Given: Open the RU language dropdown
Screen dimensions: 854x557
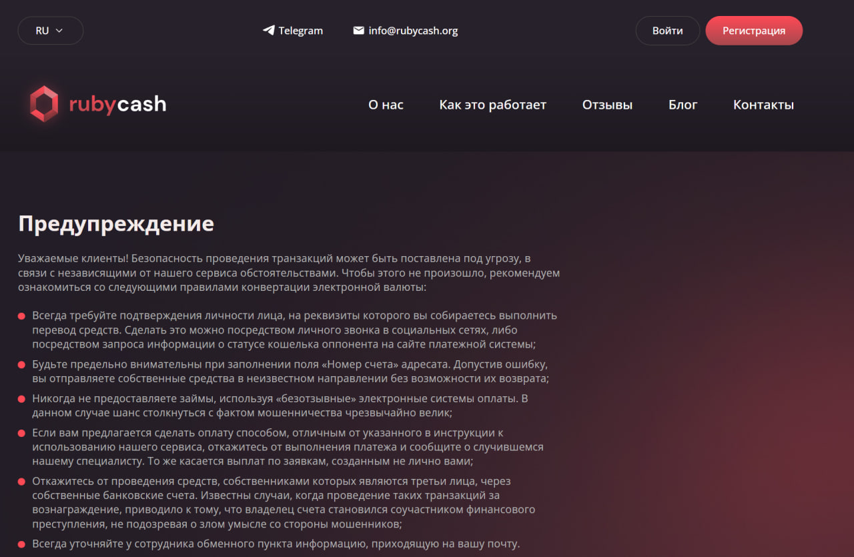Looking at the screenshot, I should 51,31.
